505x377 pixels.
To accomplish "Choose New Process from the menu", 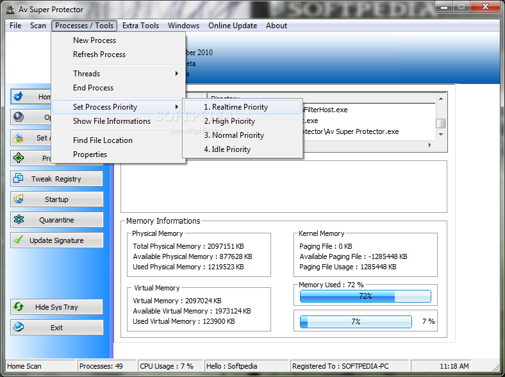I will coord(118,40).
